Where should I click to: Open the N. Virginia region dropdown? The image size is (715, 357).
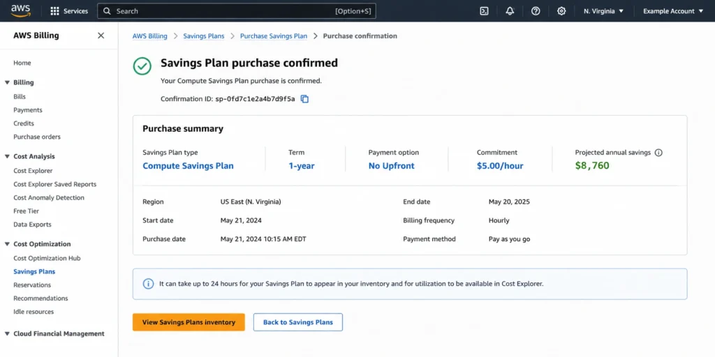coord(603,11)
